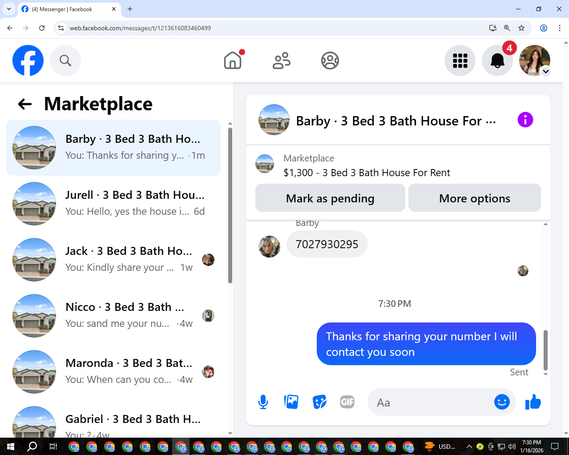This screenshot has height=455, width=569.
Task: Click the chat scrollbar down arrow
Action: pyautogui.click(x=545, y=374)
